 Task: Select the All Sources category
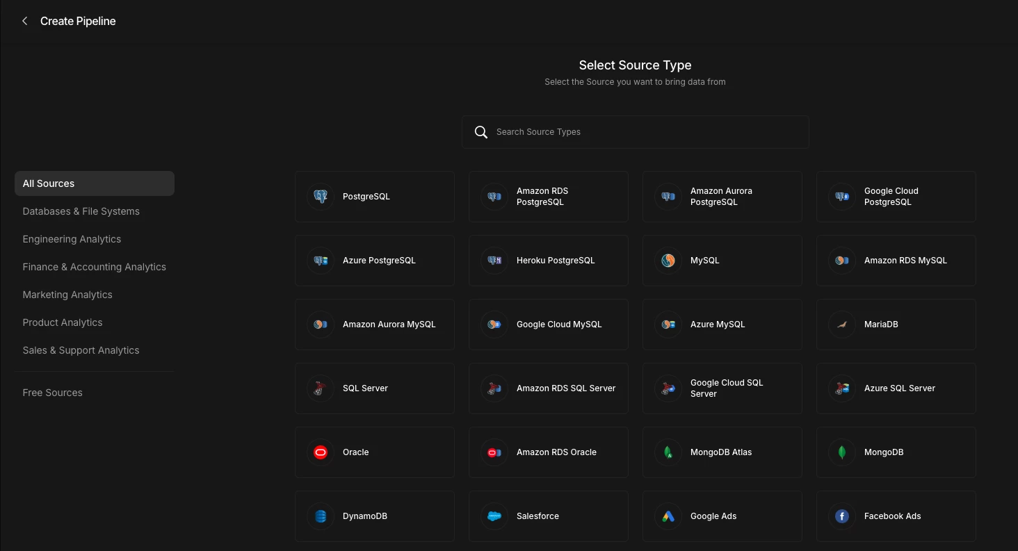[95, 183]
